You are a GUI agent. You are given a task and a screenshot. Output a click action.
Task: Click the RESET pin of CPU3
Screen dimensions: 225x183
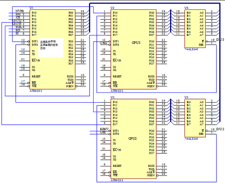point(117,76)
